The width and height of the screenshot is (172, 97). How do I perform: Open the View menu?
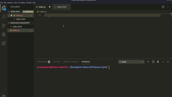pyautogui.click(x=16, y=3)
